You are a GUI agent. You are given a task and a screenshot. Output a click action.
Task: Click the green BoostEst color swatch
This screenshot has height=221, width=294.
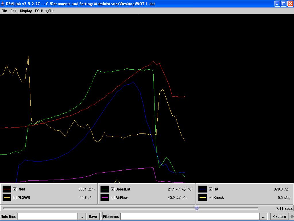click(105, 189)
